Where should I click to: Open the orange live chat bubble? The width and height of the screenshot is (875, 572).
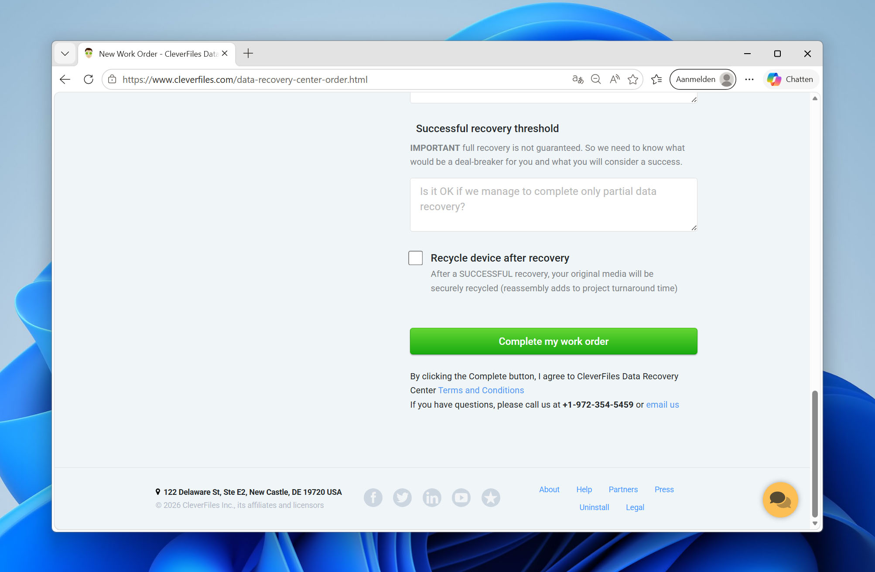[x=780, y=500]
